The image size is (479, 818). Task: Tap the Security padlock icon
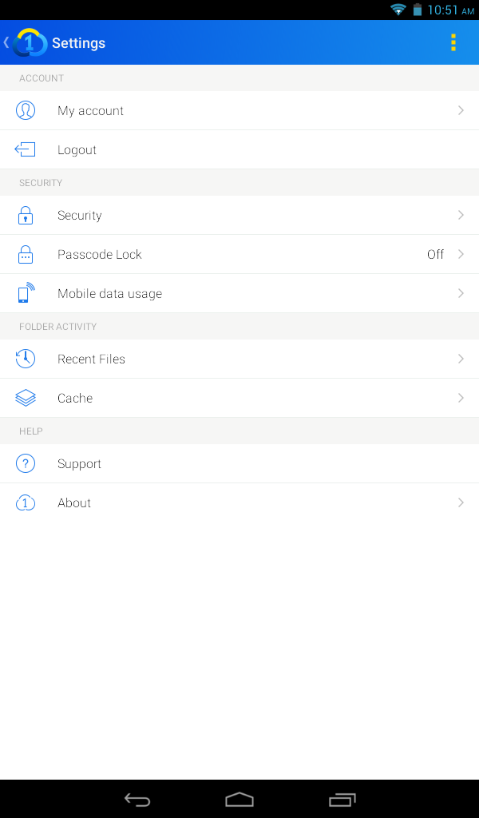click(x=26, y=215)
